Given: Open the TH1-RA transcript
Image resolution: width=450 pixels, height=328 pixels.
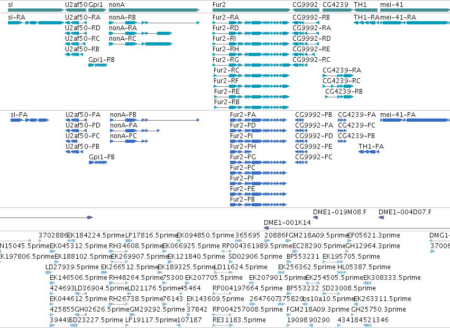Looking at the screenshot, I should [x=367, y=17].
